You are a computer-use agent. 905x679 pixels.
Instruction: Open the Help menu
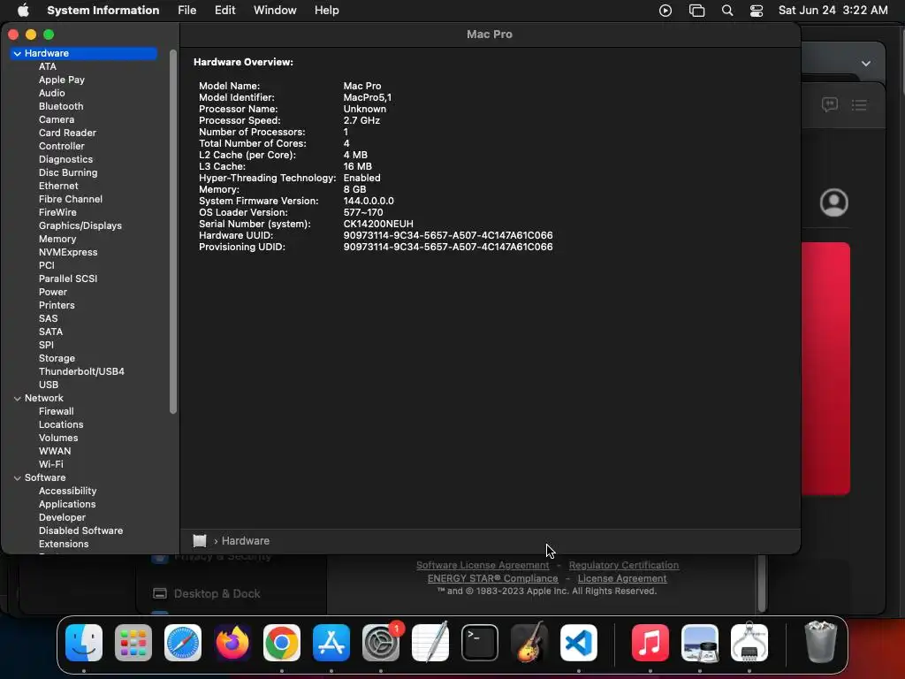click(x=327, y=11)
